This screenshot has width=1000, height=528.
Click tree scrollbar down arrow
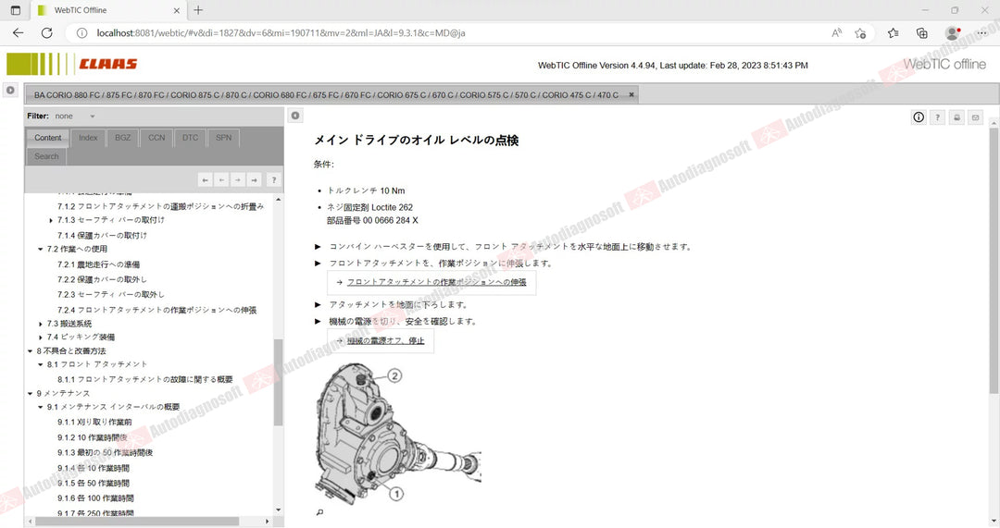click(x=278, y=510)
